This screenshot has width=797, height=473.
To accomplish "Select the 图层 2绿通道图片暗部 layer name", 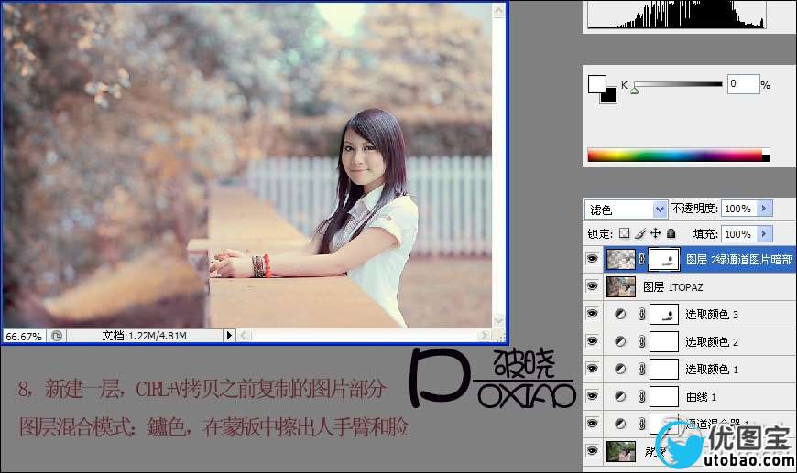I will (x=739, y=259).
